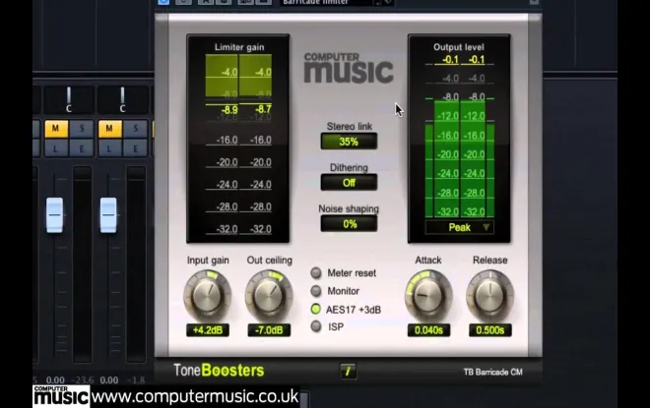
Task: Toggle the Monitor indicator
Action: [316, 291]
